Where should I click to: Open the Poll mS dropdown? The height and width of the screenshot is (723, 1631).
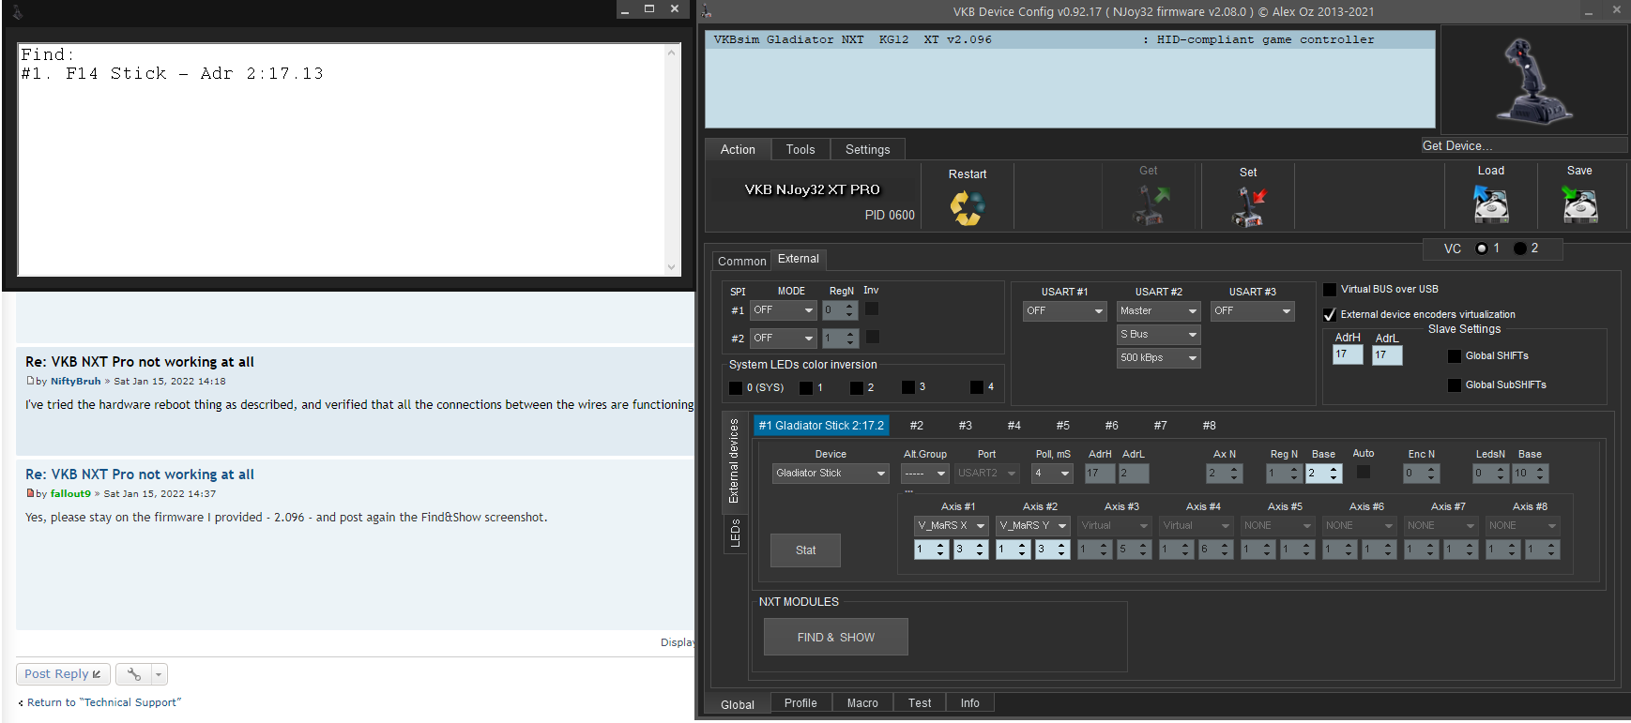click(x=1052, y=474)
